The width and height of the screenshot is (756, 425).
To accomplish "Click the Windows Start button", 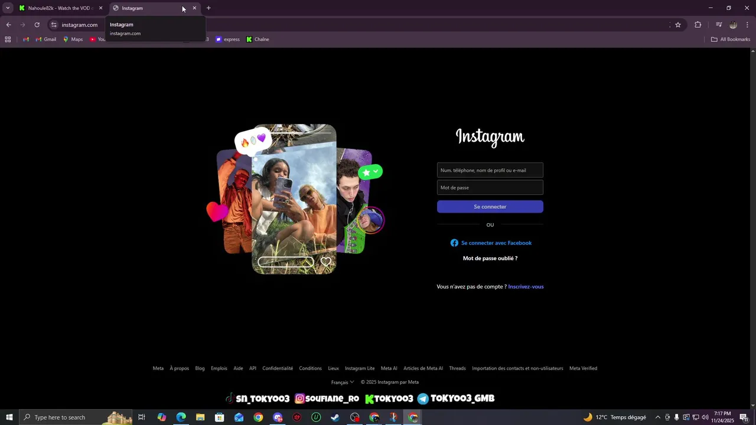I will [9, 417].
